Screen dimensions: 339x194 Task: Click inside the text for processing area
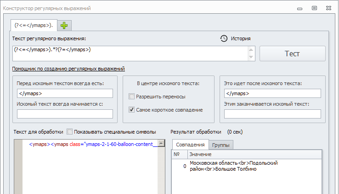coord(92,169)
